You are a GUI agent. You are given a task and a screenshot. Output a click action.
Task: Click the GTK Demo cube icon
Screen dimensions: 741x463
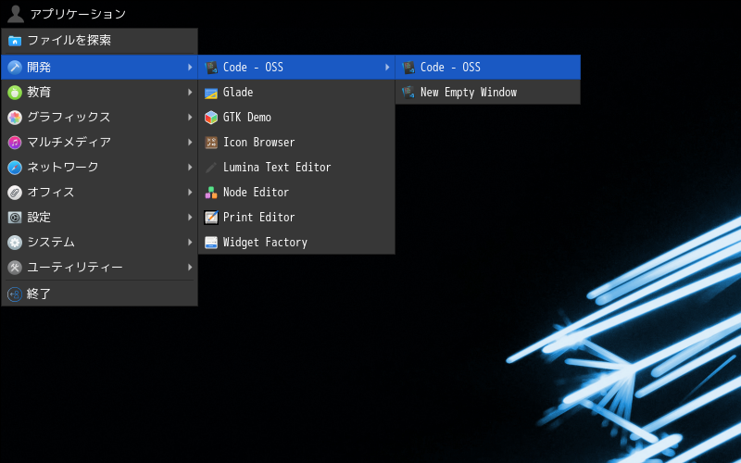[211, 118]
